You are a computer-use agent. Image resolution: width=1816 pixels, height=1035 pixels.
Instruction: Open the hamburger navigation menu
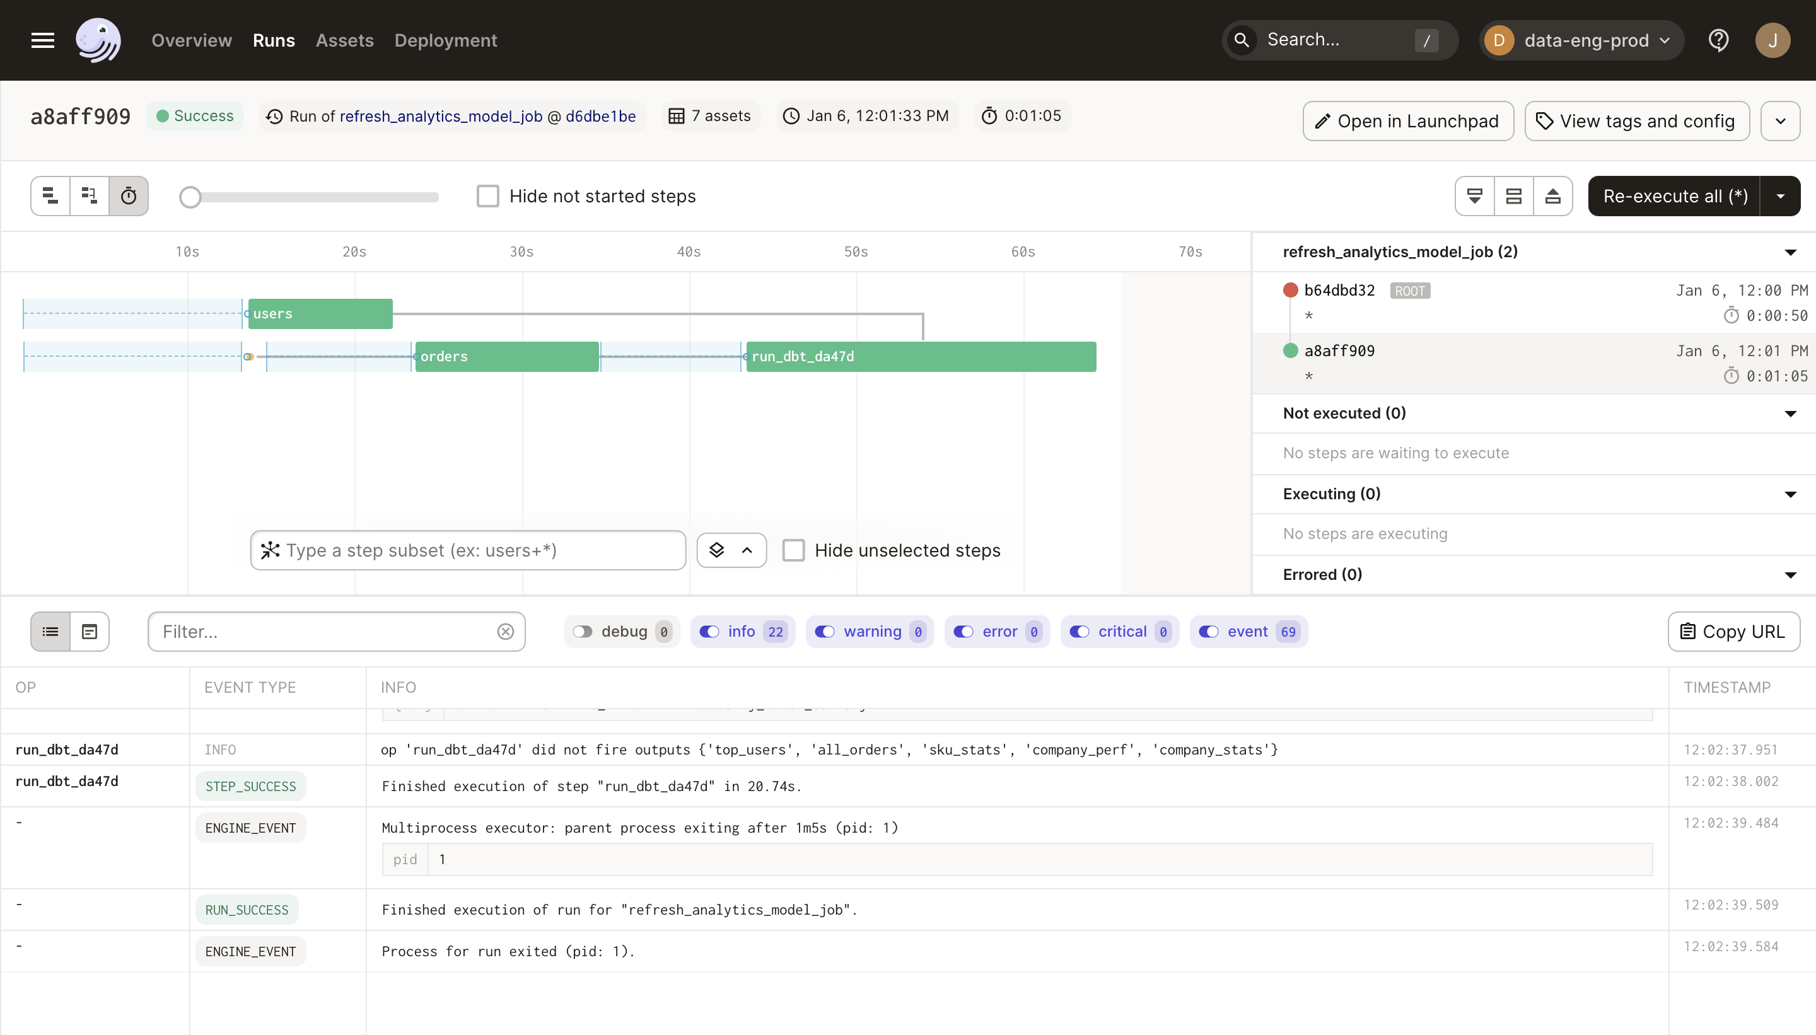point(43,40)
